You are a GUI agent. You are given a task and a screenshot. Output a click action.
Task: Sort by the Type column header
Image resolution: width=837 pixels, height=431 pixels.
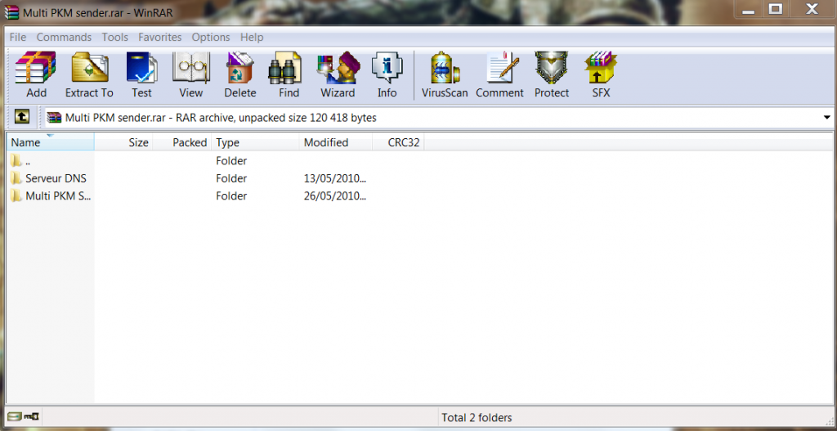(x=255, y=142)
